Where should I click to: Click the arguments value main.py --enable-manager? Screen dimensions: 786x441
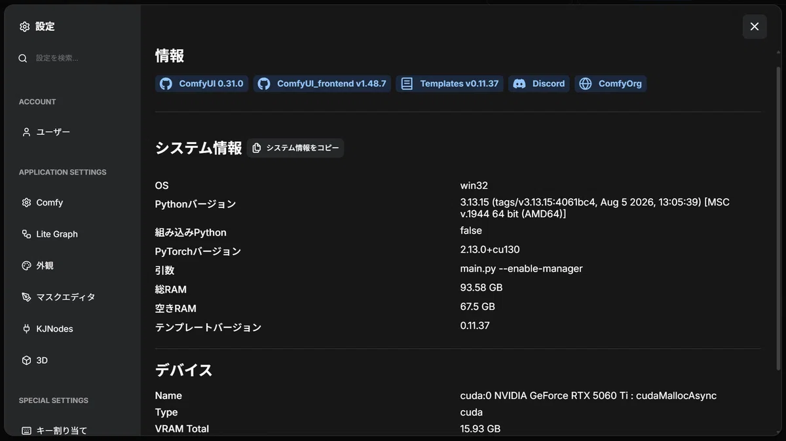point(521,269)
